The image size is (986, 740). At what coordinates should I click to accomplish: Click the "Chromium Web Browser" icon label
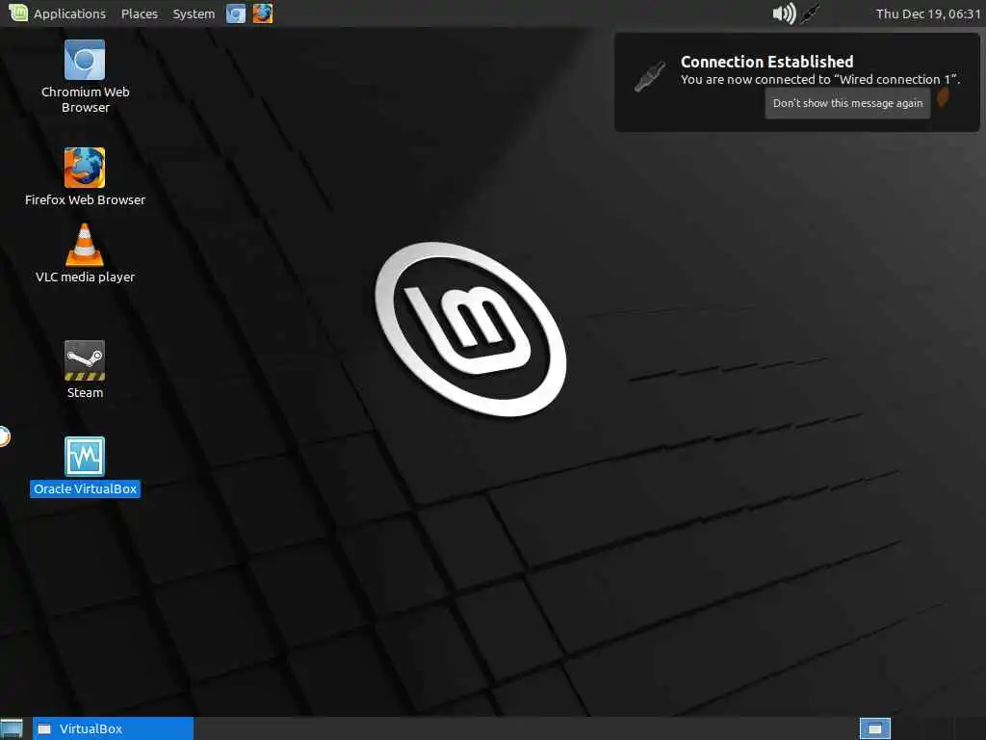[85, 99]
